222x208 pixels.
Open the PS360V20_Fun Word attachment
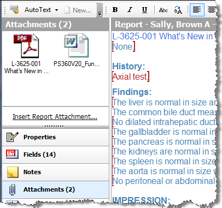(77, 50)
